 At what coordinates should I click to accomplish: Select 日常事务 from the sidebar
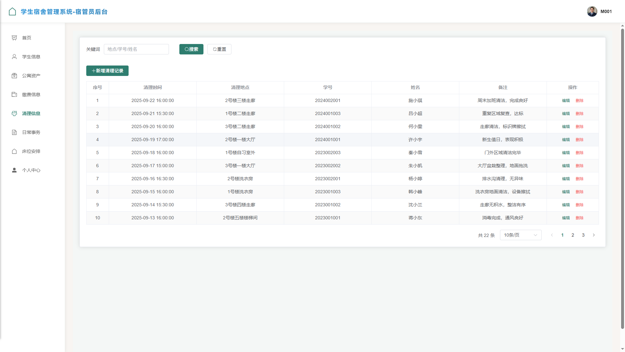click(x=33, y=132)
